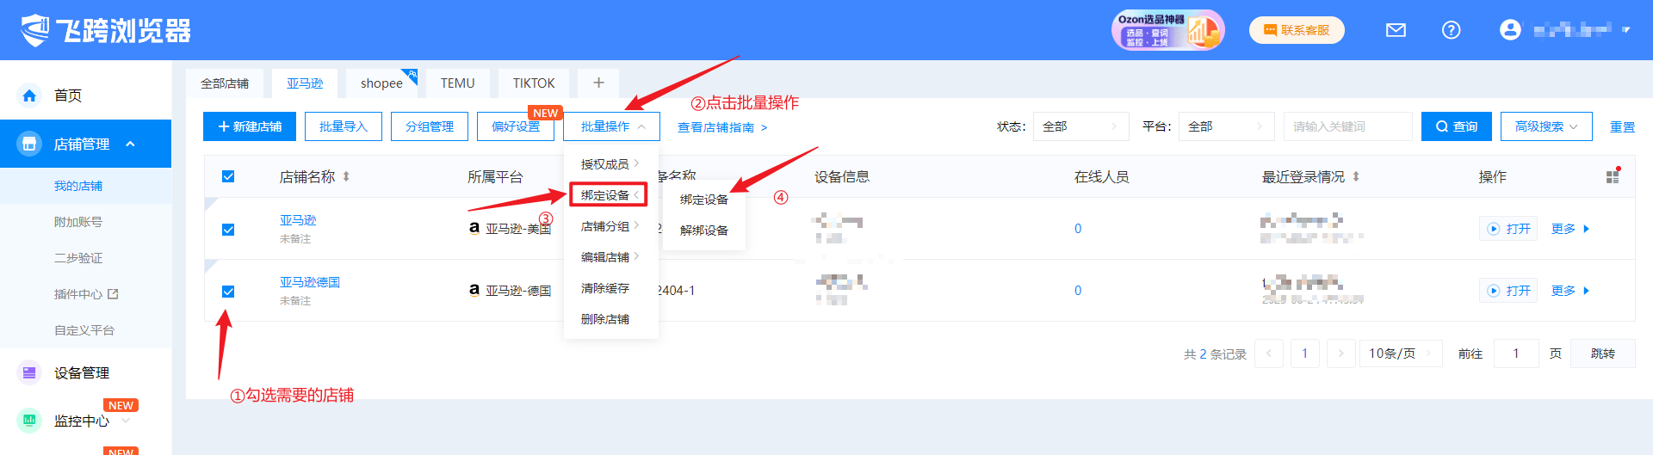Switch to 亚马逊 tab
The image size is (1653, 455).
(x=305, y=83)
